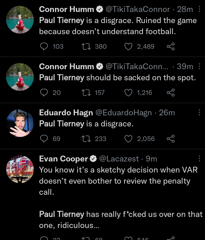
Task: Open Connor Humm's profile picture
Action: point(20,19)
